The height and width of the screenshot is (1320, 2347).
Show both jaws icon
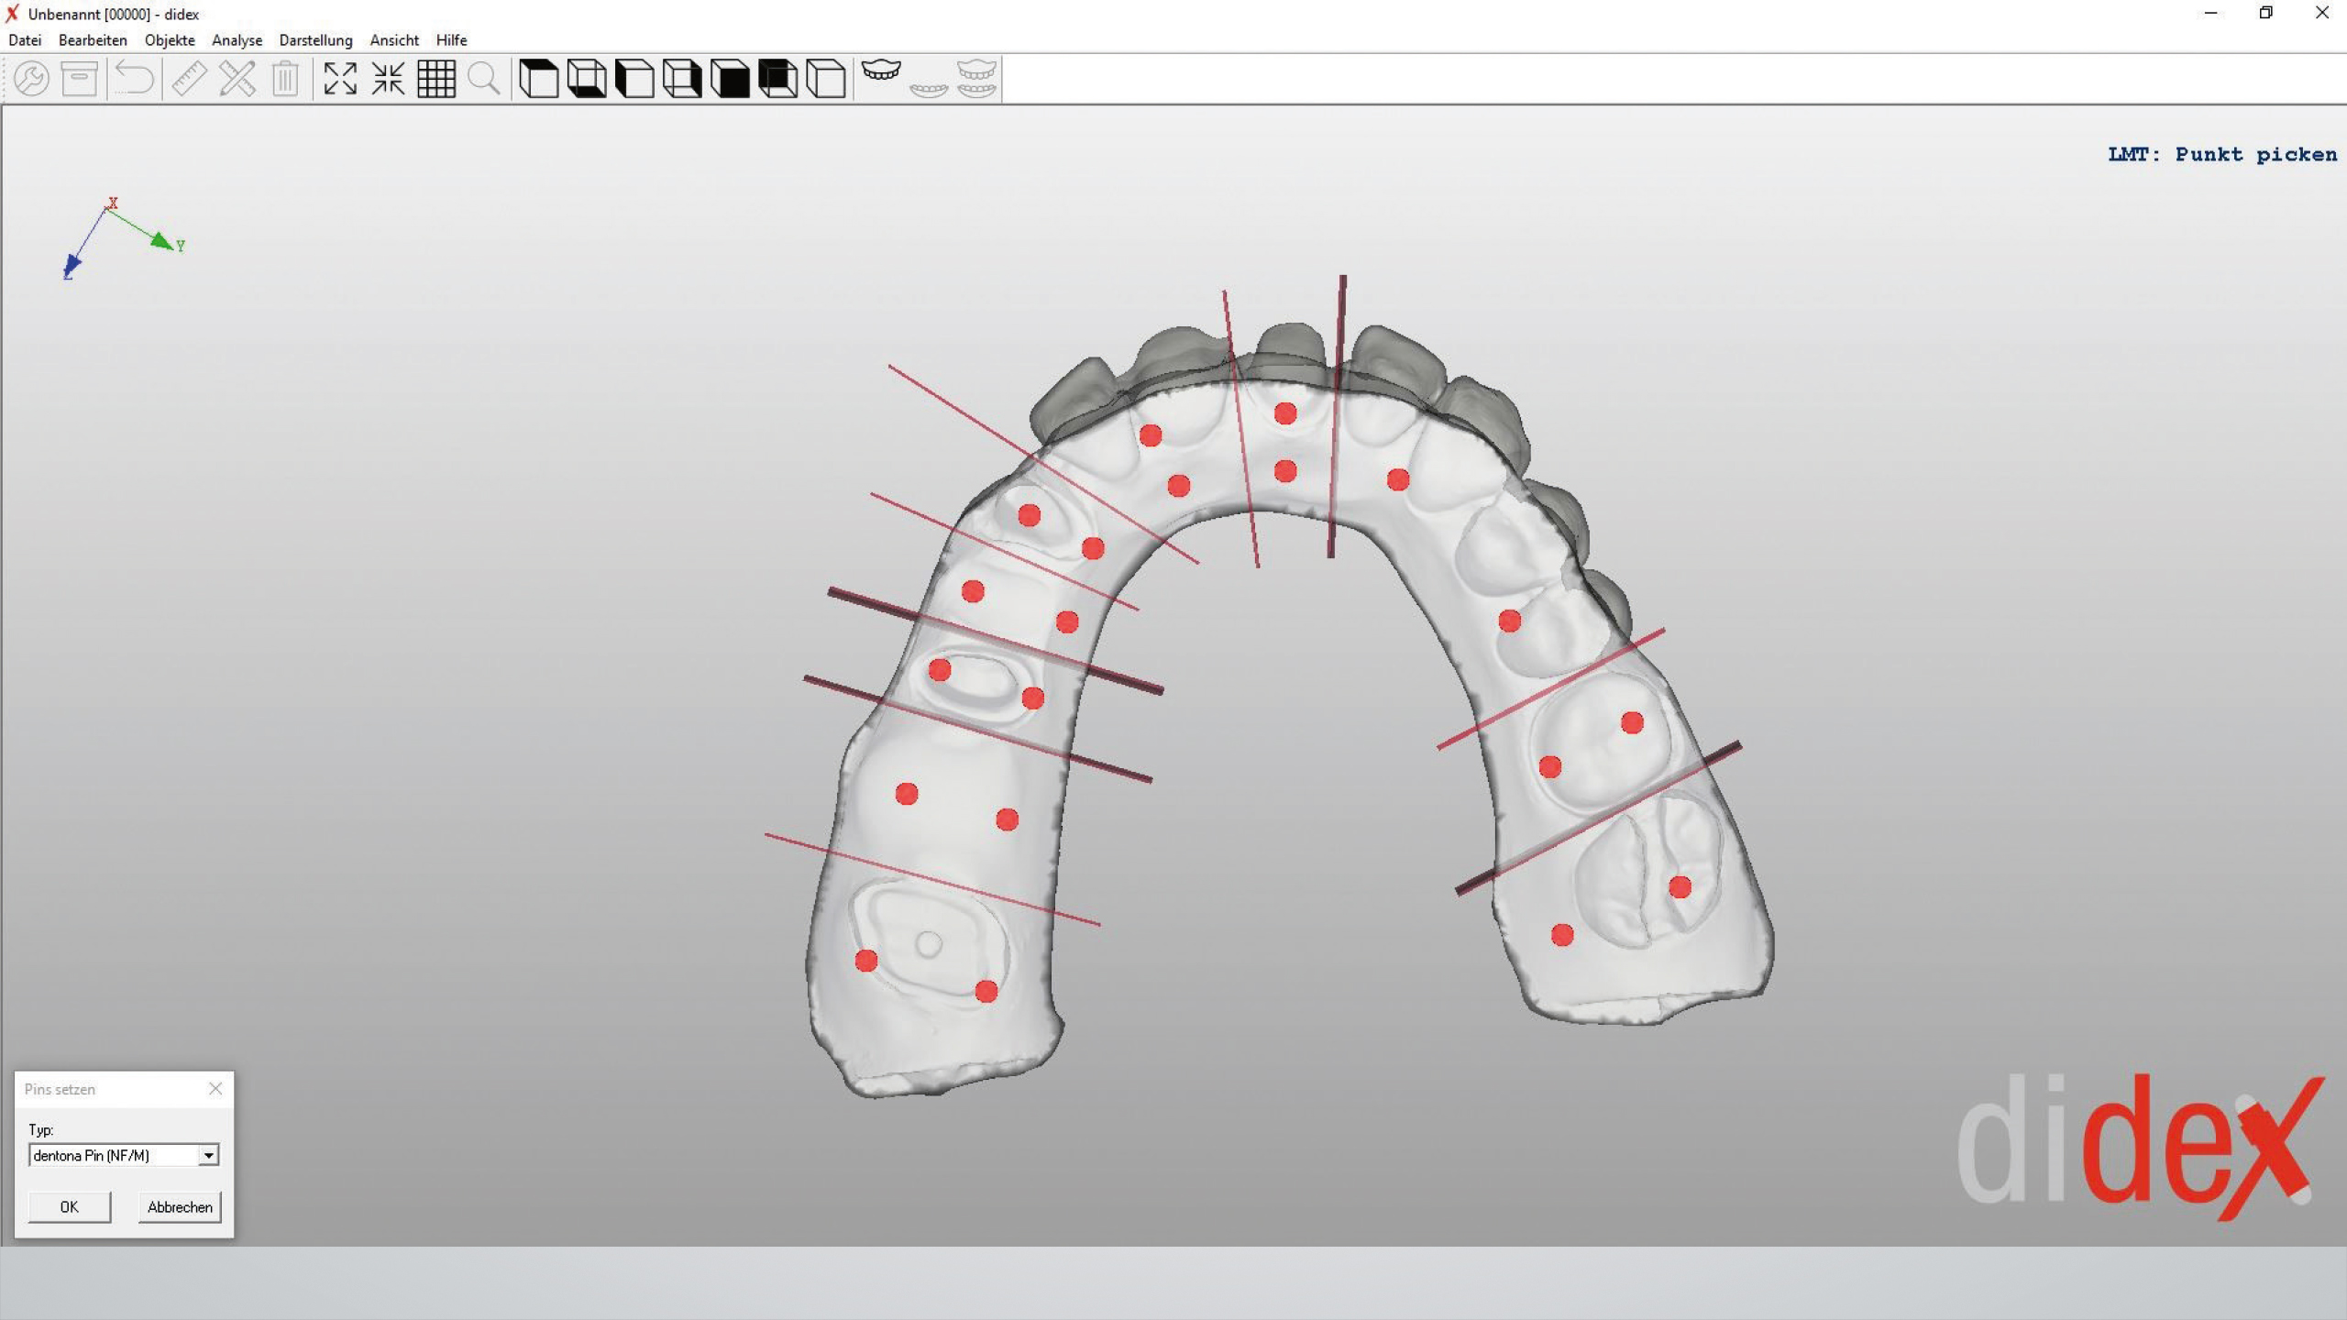pyautogui.click(x=976, y=79)
